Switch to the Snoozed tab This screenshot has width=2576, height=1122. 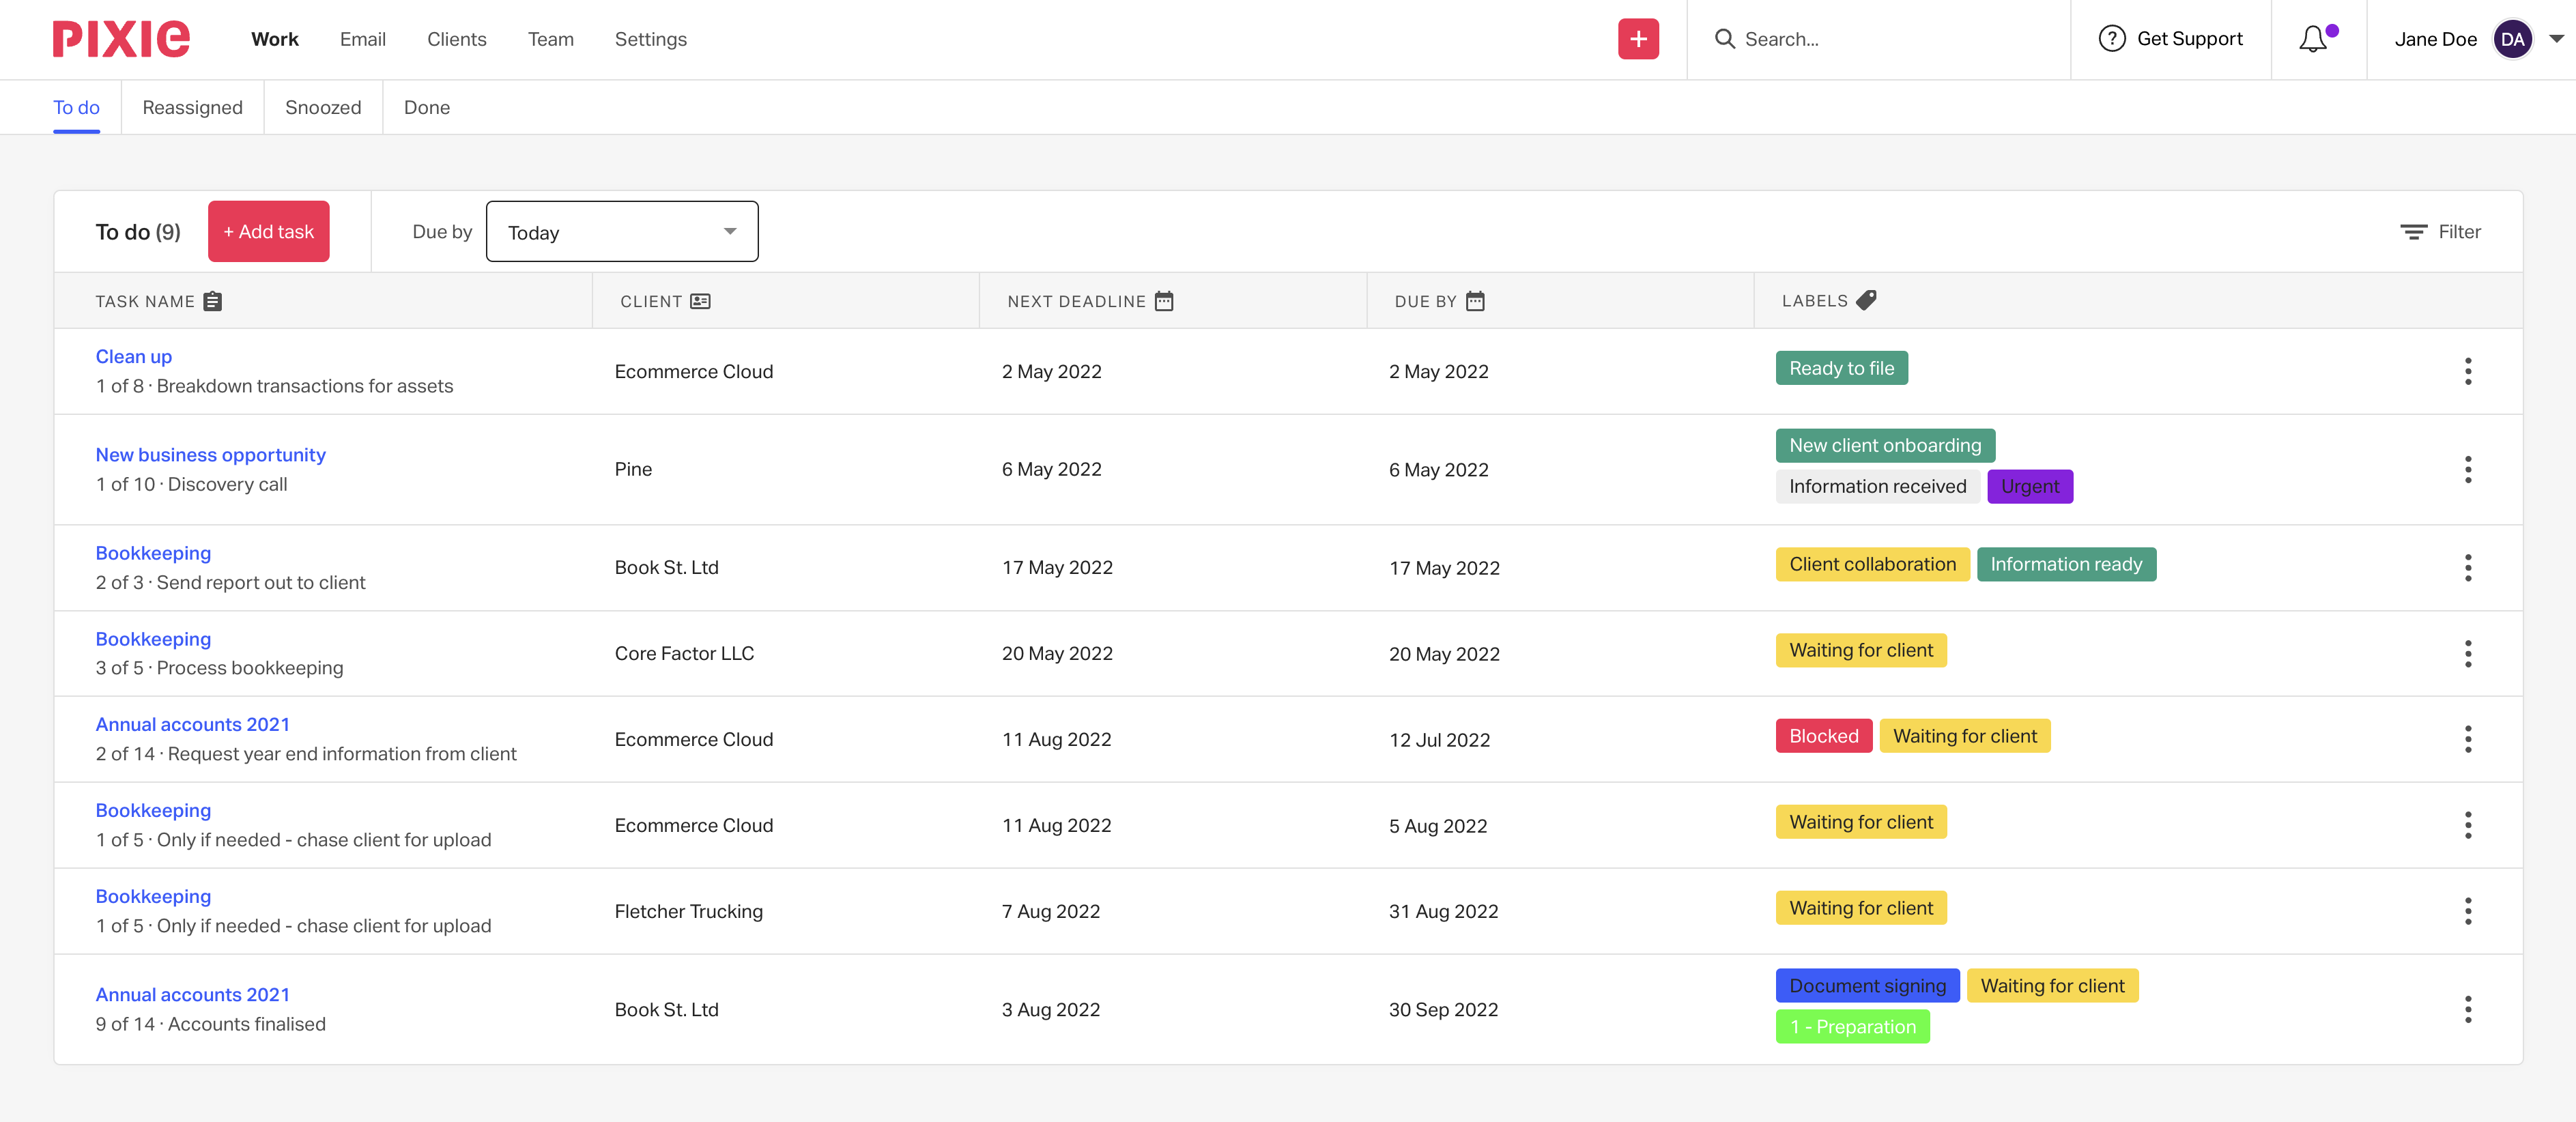(323, 107)
